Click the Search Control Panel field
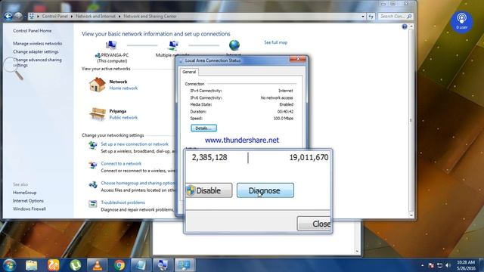484x272 pixels. [395, 17]
